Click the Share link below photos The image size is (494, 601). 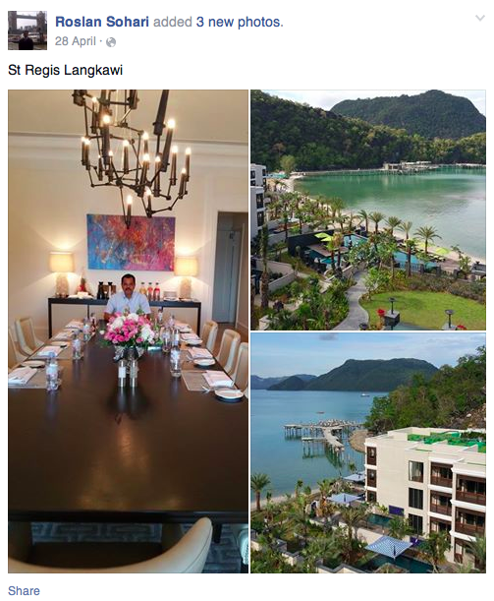tap(24, 590)
